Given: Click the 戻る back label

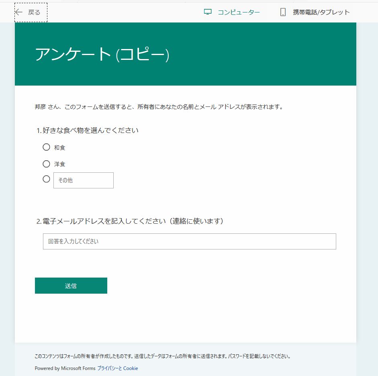Looking at the screenshot, I should coord(34,12).
